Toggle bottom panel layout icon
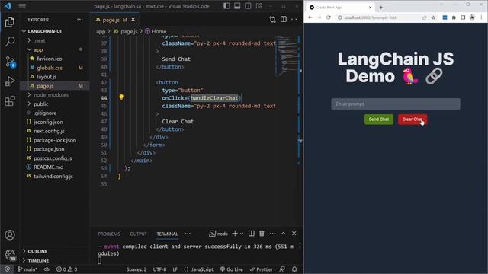 [237, 6]
